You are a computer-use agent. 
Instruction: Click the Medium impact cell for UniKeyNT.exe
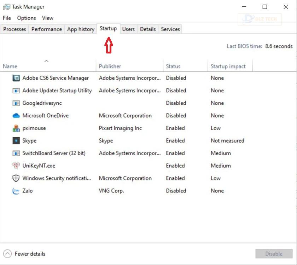click(x=221, y=166)
